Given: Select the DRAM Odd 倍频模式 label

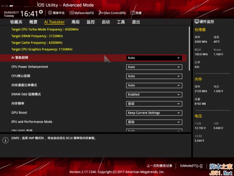Looking at the screenshot, I should tap(26, 94).
